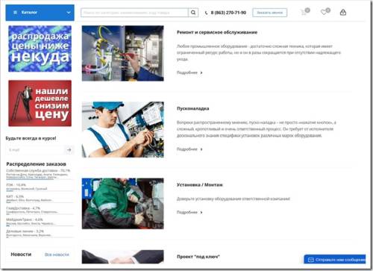Click the Пусконаладка worker image
Viewport: 373px width, 271px height.
pyautogui.click(x=122, y=129)
